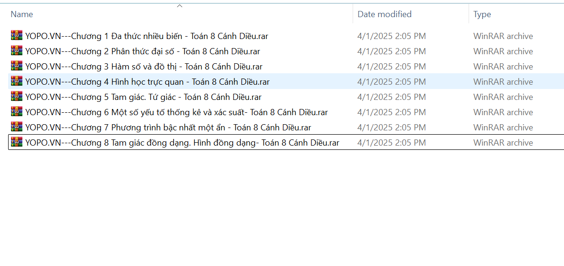Click the date modified of Chương 4 file

pos(391,82)
